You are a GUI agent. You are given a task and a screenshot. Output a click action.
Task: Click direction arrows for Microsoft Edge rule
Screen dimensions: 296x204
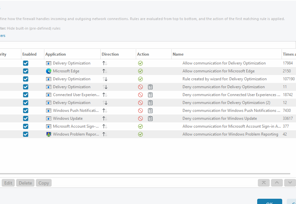105,71
